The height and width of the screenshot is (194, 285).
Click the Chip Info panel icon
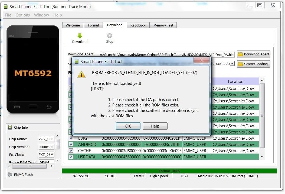[10, 127]
